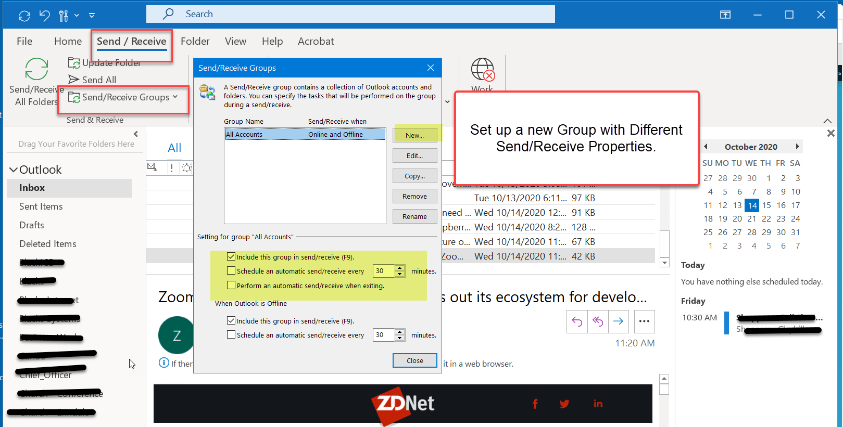Open the File tab
The height and width of the screenshot is (427, 843).
(24, 41)
